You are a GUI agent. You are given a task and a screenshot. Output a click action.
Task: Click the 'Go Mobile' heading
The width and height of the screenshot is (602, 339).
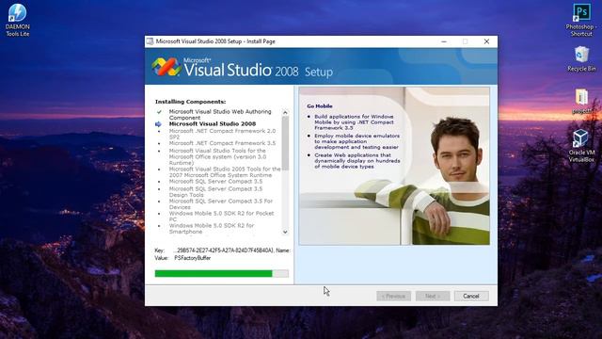(320, 106)
